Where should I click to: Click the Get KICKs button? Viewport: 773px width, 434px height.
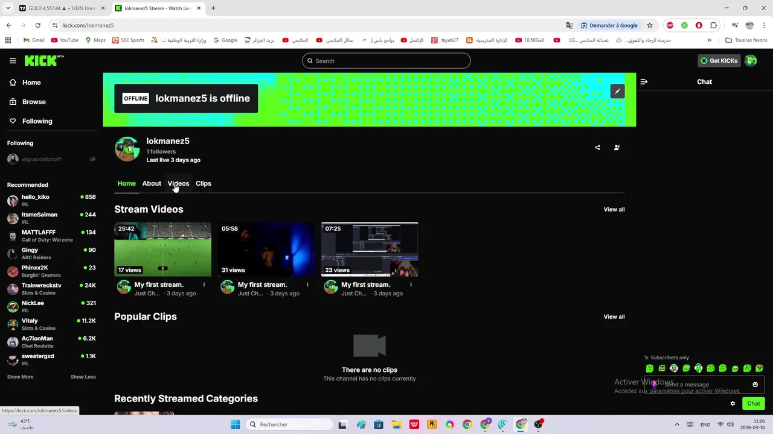click(x=719, y=61)
